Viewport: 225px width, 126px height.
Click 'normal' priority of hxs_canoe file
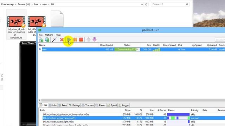194,118
